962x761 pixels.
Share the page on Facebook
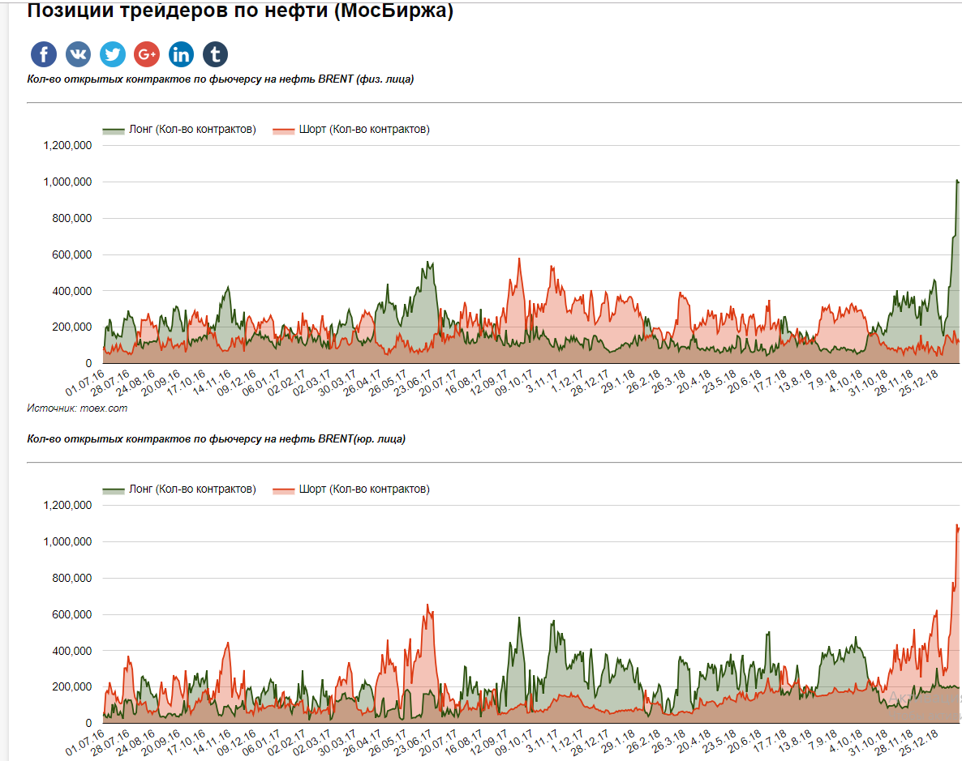(44, 54)
